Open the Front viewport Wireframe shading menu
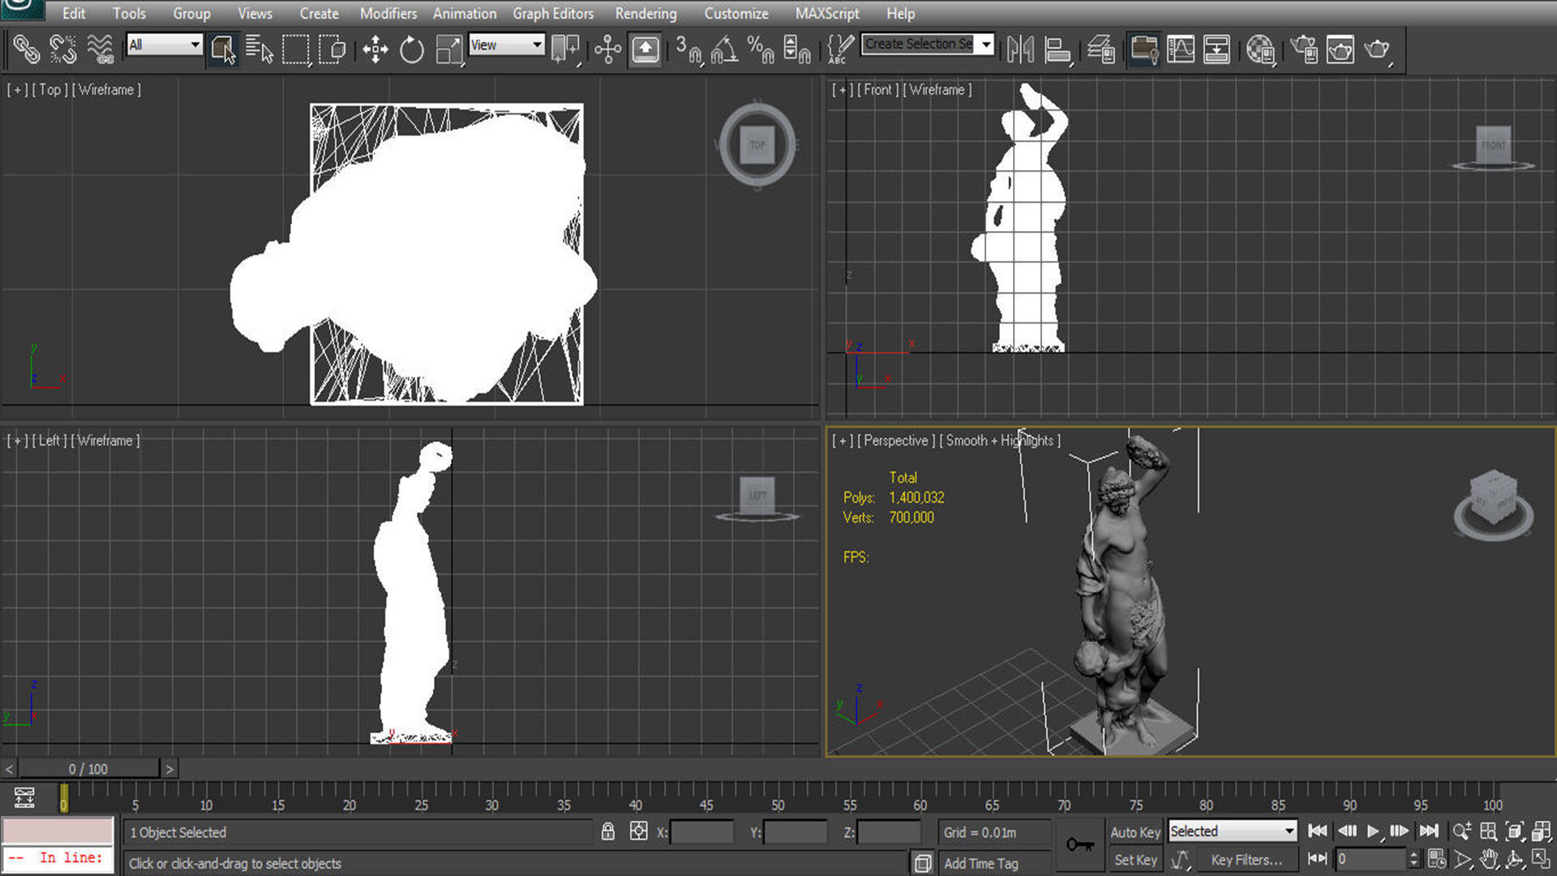 point(937,90)
